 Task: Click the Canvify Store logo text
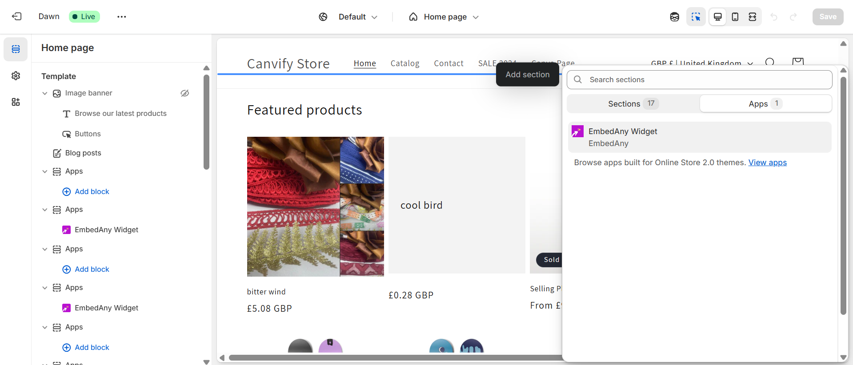288,63
